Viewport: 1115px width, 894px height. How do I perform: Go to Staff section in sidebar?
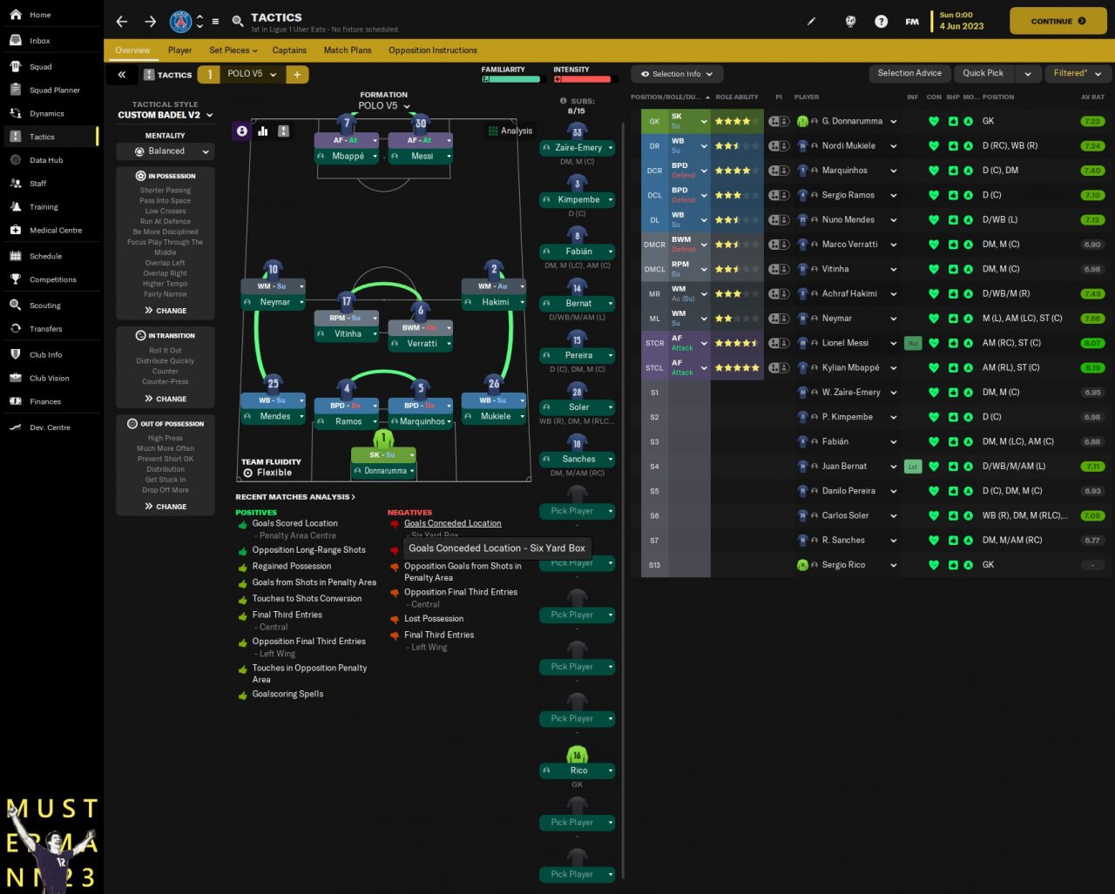38,184
